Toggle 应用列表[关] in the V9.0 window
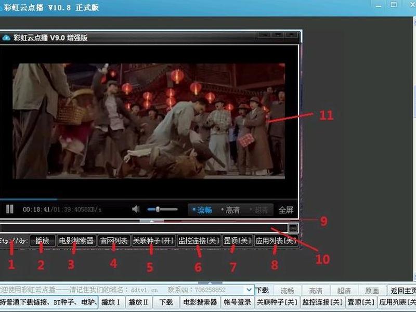Image resolution: width=416 pixels, height=312 pixels. (x=276, y=241)
